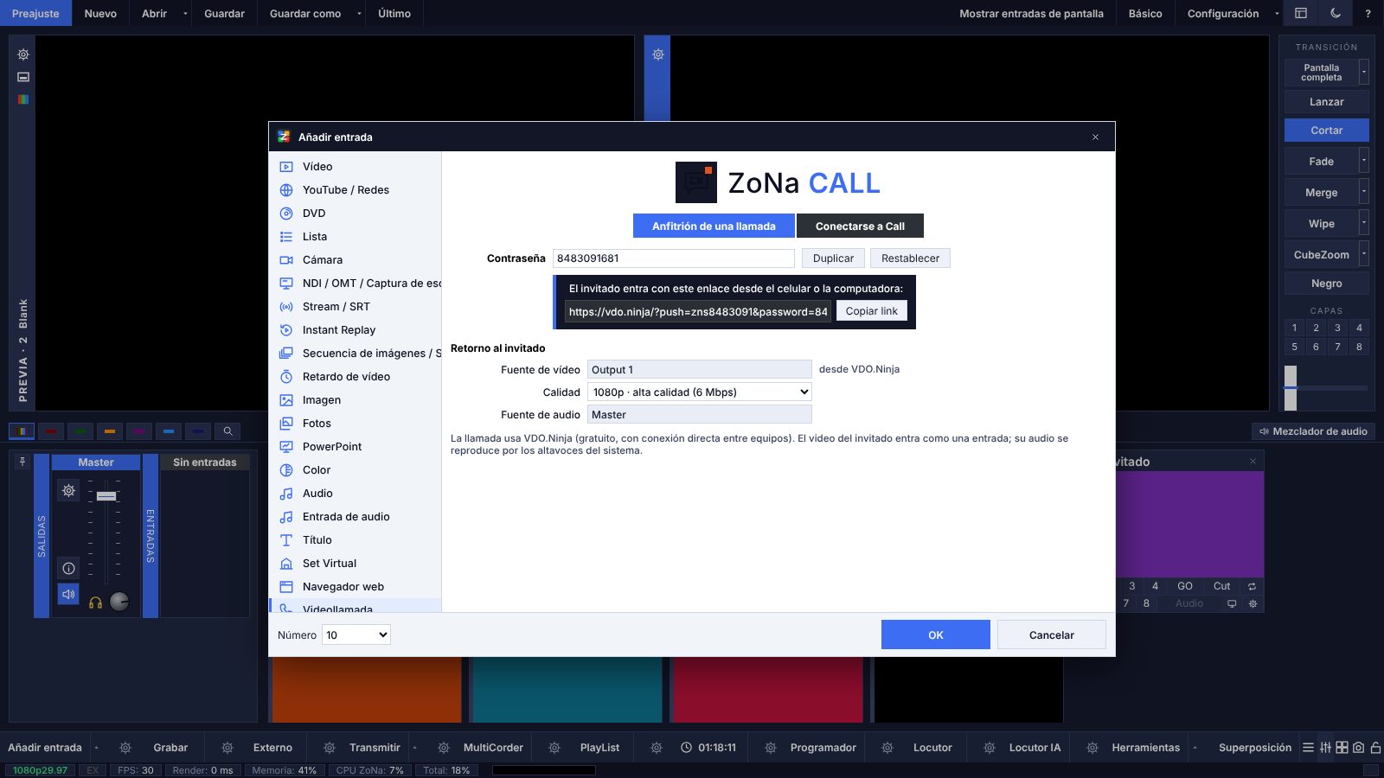
Task: Open settings gear on the input tile
Action: 1253,603
